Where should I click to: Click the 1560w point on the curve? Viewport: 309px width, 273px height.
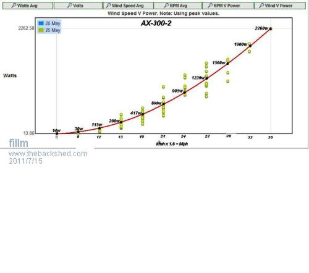227,64
